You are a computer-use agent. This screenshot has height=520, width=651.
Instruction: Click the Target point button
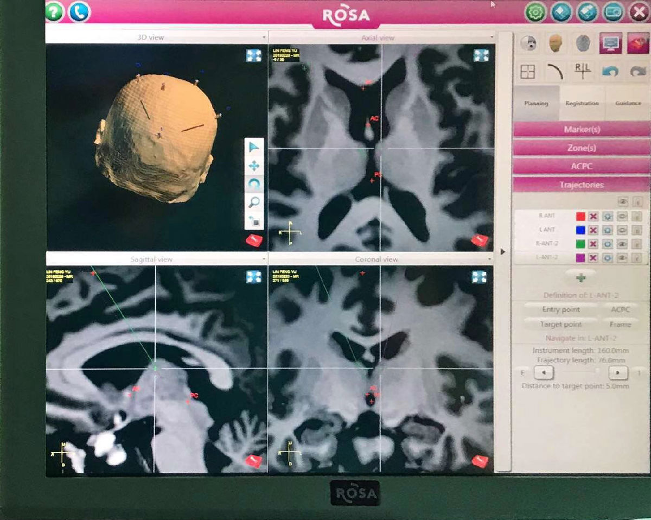(560, 324)
